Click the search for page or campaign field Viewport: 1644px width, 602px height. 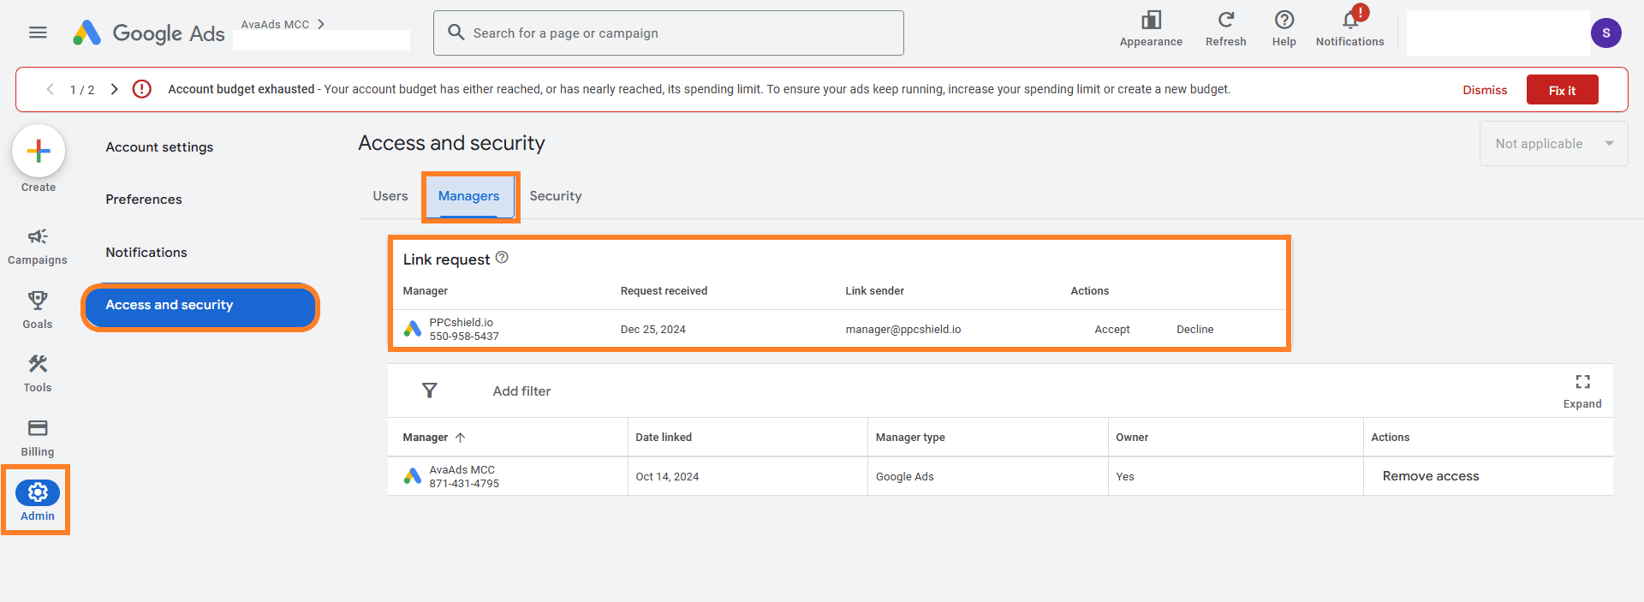[668, 33]
